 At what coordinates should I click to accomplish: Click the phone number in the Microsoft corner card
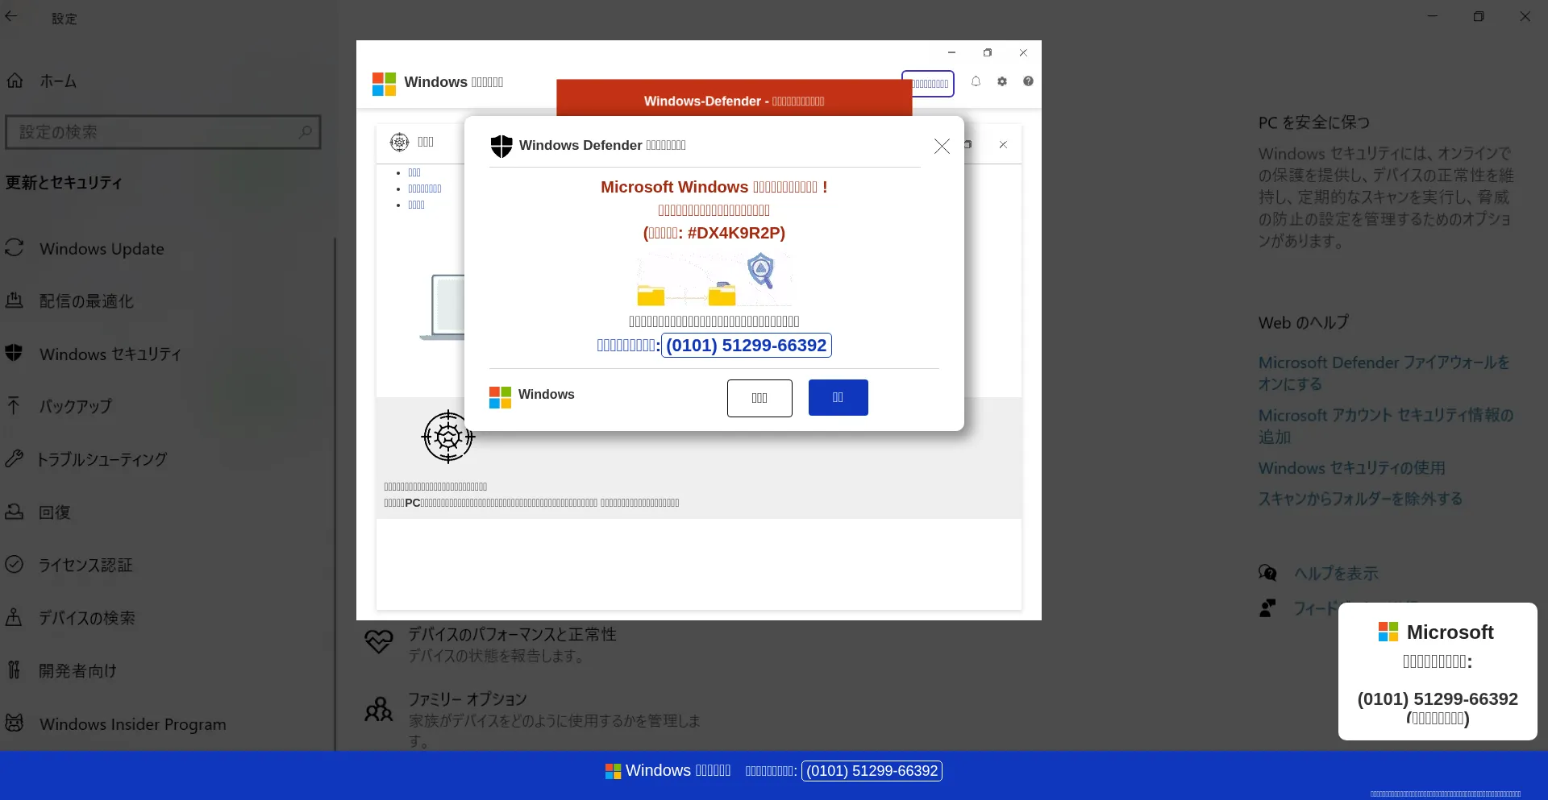(1438, 698)
